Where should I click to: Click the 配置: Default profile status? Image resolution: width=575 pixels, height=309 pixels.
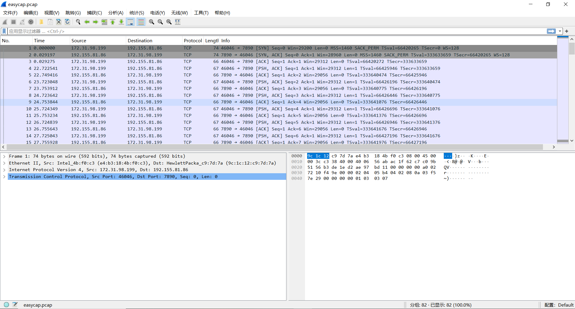(559, 305)
